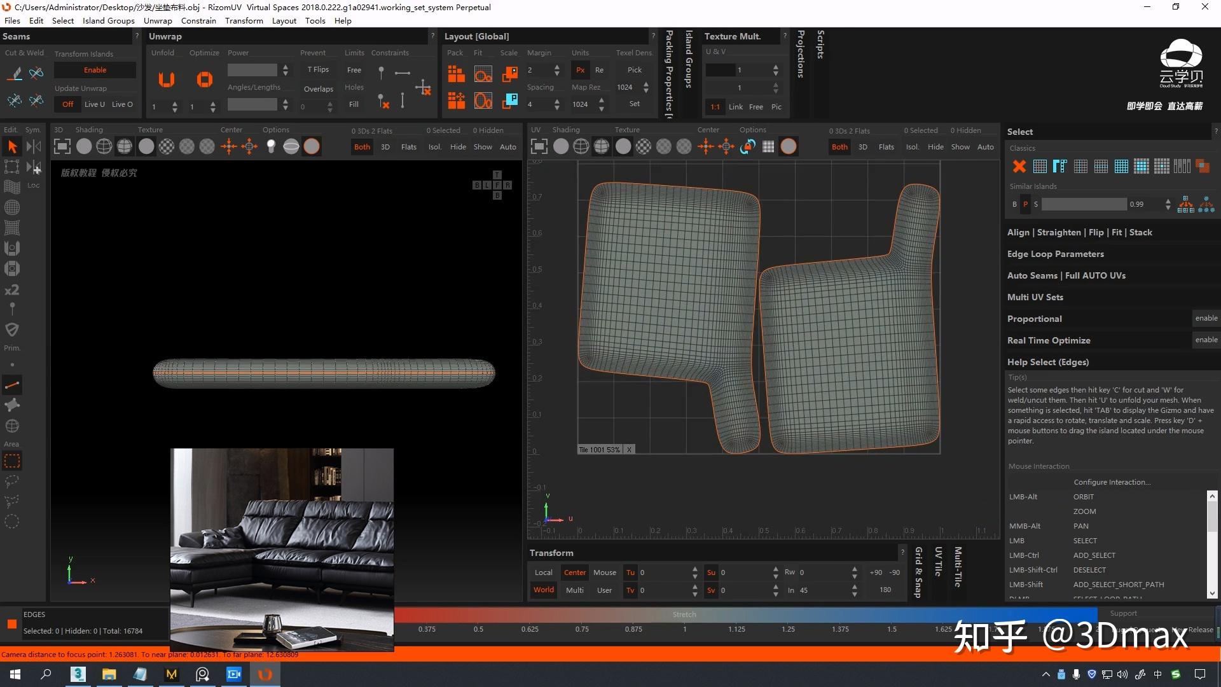This screenshot has width=1221, height=687.
Task: Toggle Enable under Transform Islands in Seams panel
Action: pyautogui.click(x=94, y=70)
